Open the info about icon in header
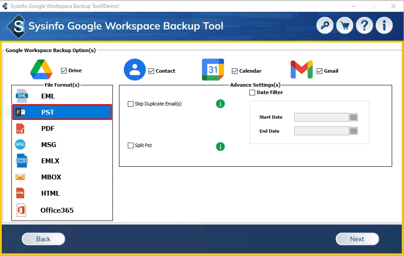This screenshot has height=256, width=404. tap(384, 26)
